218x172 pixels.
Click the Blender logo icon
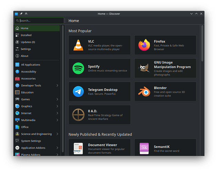(144, 92)
